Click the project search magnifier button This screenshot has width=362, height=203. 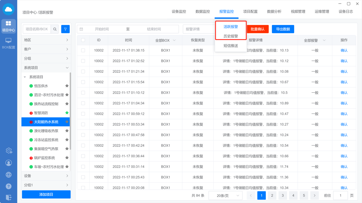point(55,29)
